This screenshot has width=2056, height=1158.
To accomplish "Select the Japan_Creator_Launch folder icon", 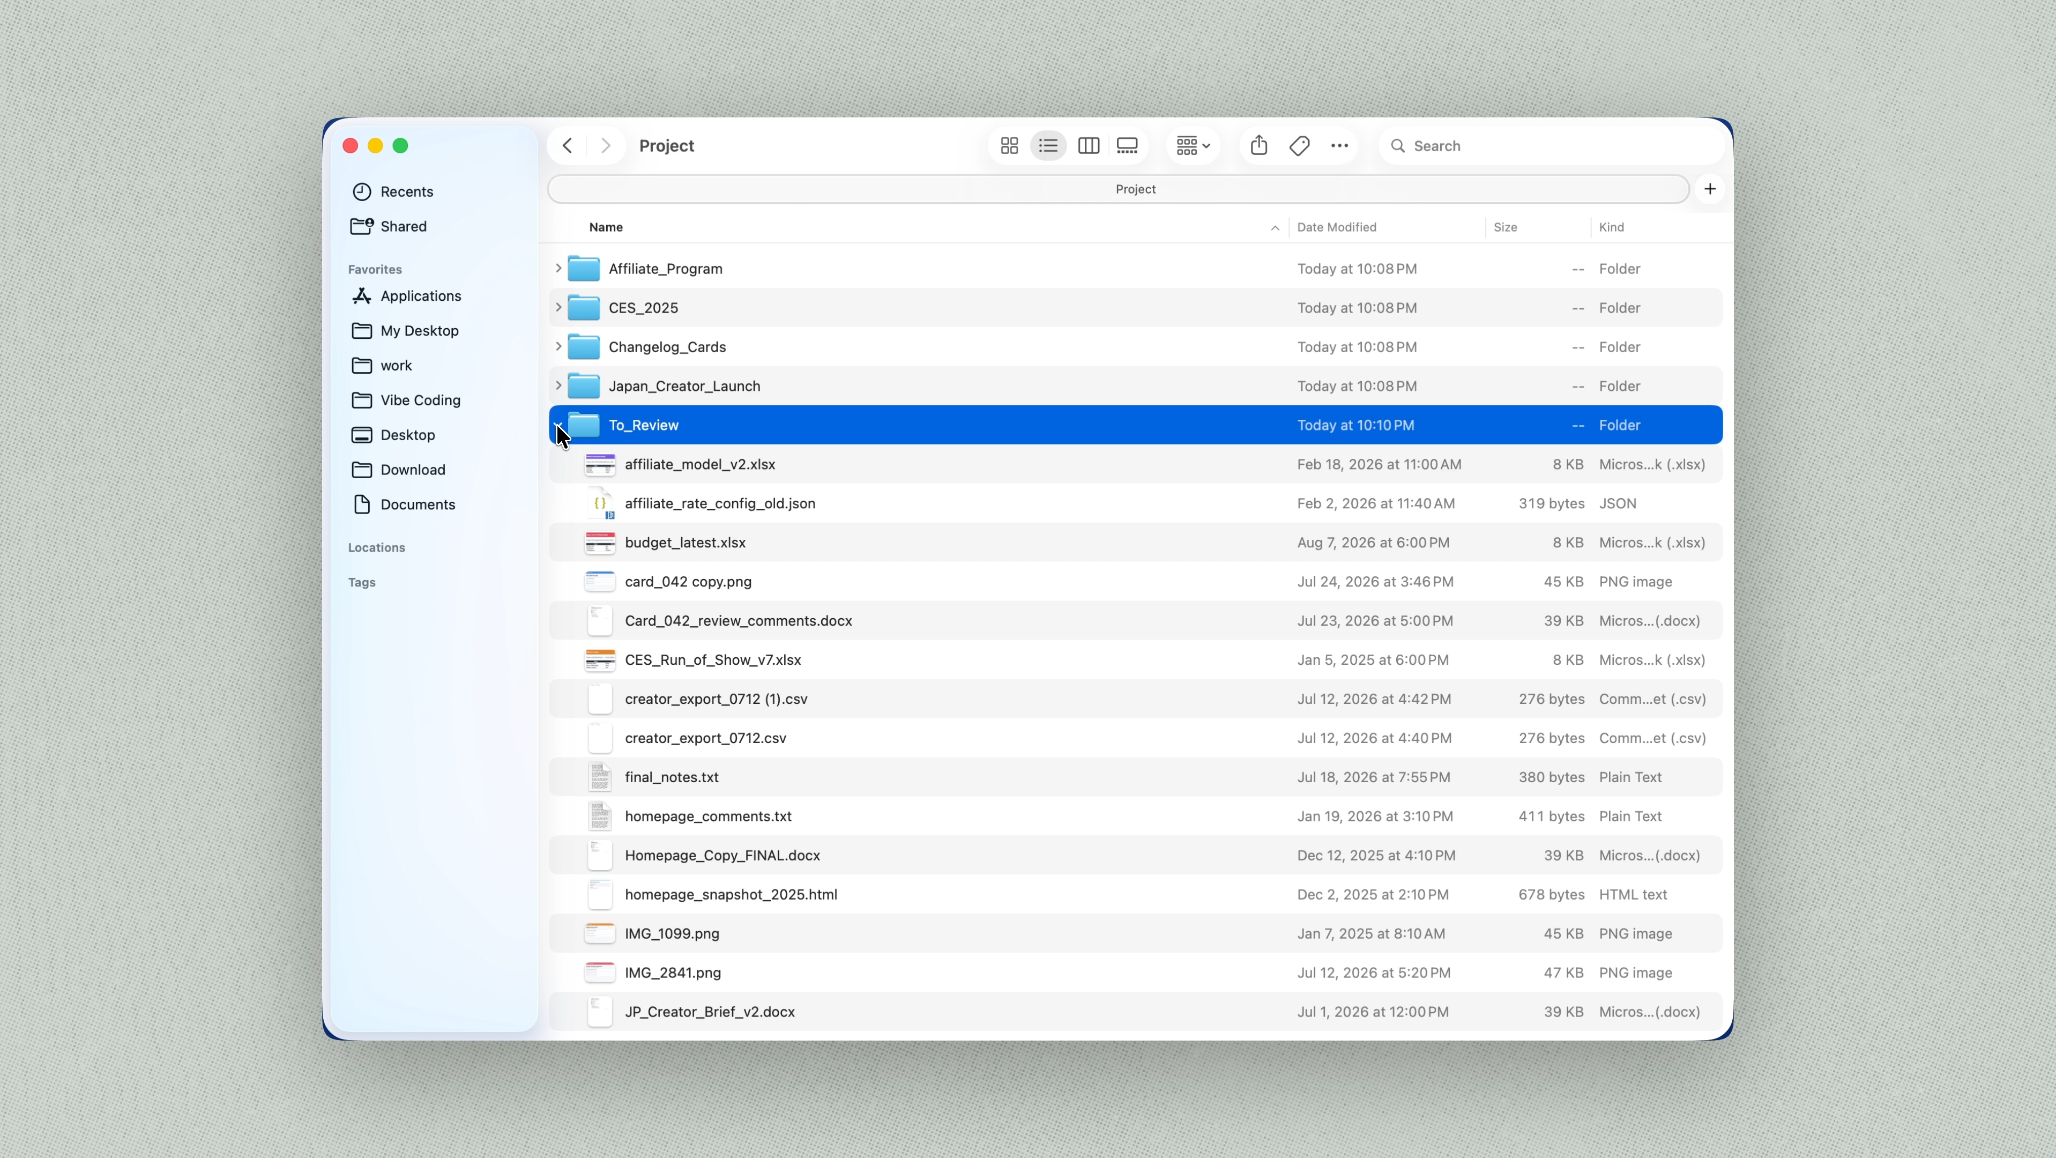I will (584, 386).
